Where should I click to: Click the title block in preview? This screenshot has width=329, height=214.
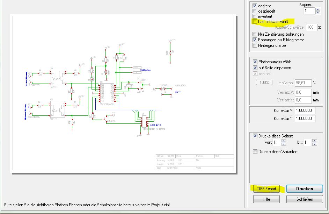[x=195, y=162]
